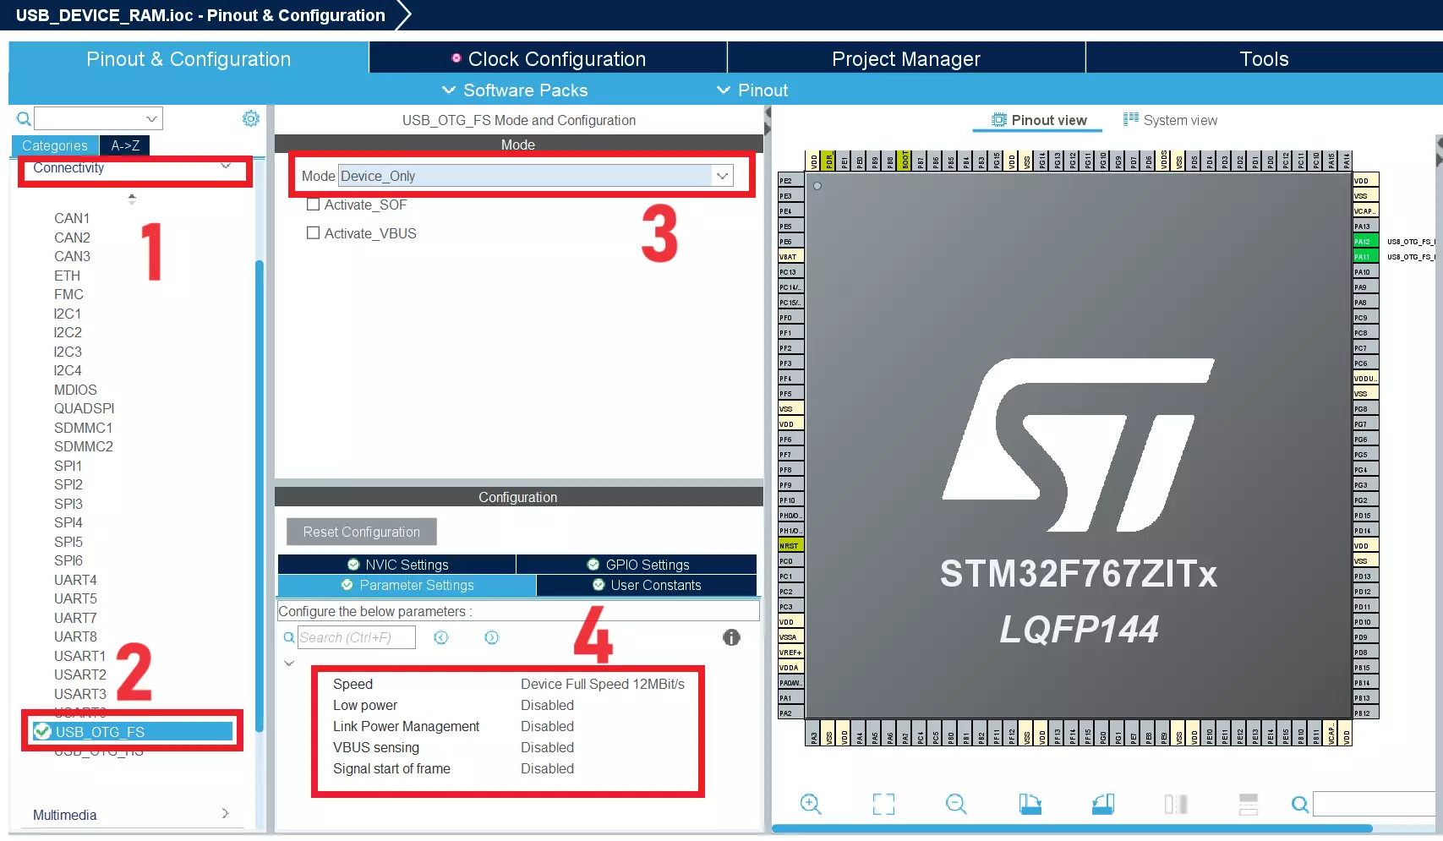Click the peripheral list vertical scrollbar
The width and height of the screenshot is (1443, 841).
[x=260, y=494]
